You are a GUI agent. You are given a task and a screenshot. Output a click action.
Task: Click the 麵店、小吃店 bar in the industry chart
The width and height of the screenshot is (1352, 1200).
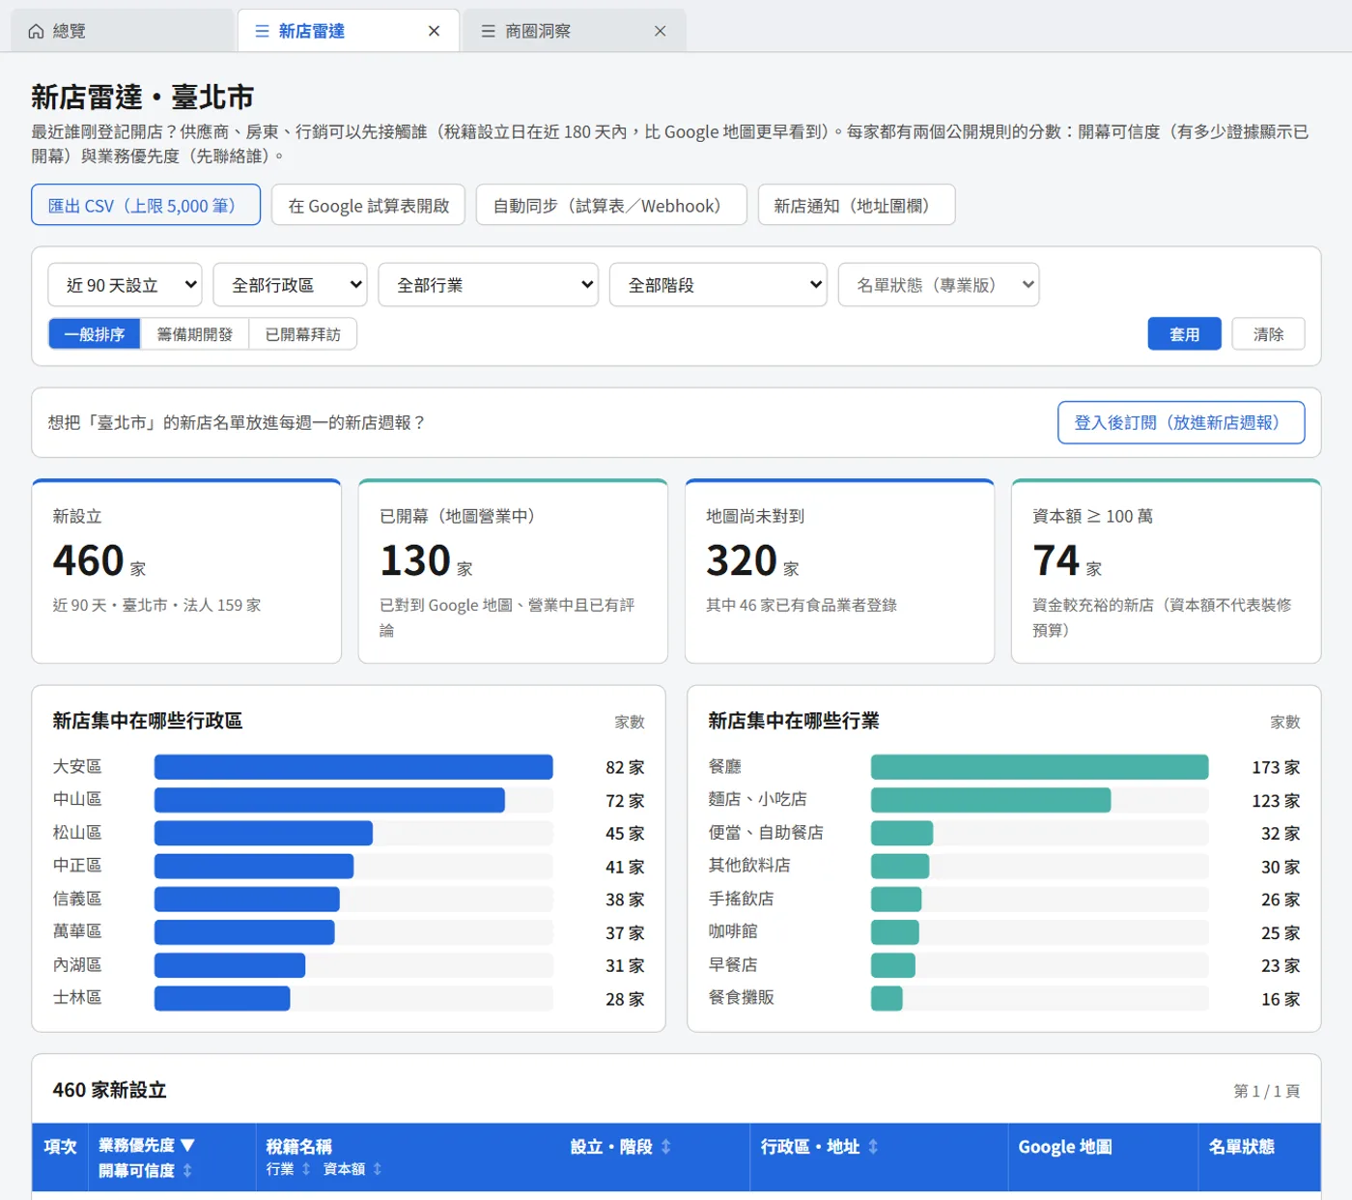(x=991, y=800)
